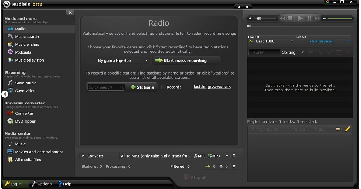Image resolution: width=361 pixels, height=189 pixels.
Task: Click the round left-arrow sidebar handle
Action: pos(5,94)
